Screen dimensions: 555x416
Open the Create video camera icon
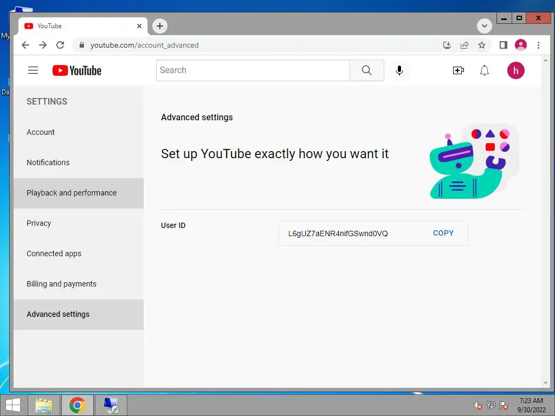(x=459, y=70)
